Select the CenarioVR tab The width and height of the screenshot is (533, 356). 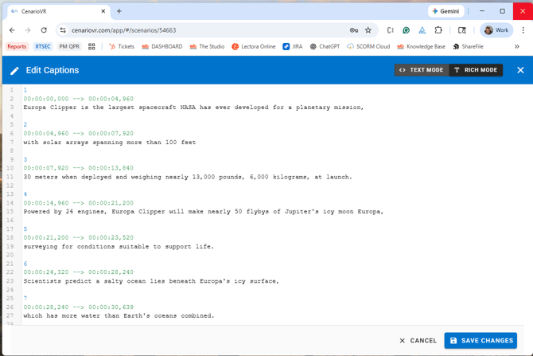tap(54, 11)
